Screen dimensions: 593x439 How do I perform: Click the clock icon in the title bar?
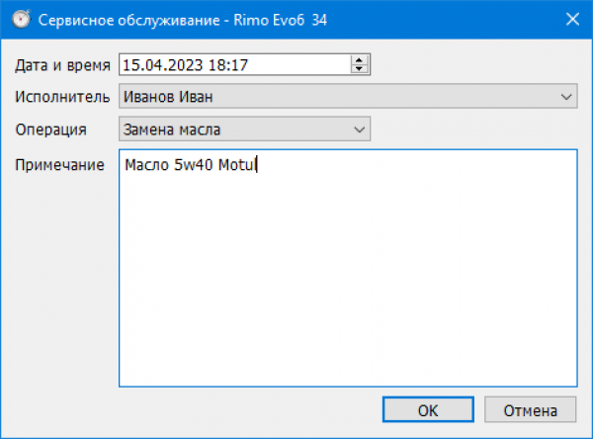click(17, 19)
